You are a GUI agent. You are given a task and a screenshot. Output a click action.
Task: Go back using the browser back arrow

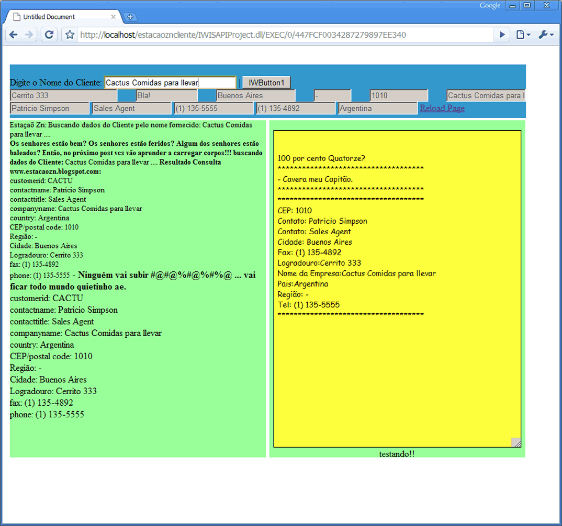(14, 35)
